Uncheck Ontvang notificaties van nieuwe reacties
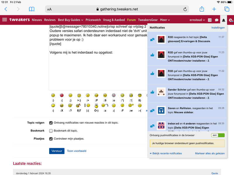234x175 pixels. [51, 123]
